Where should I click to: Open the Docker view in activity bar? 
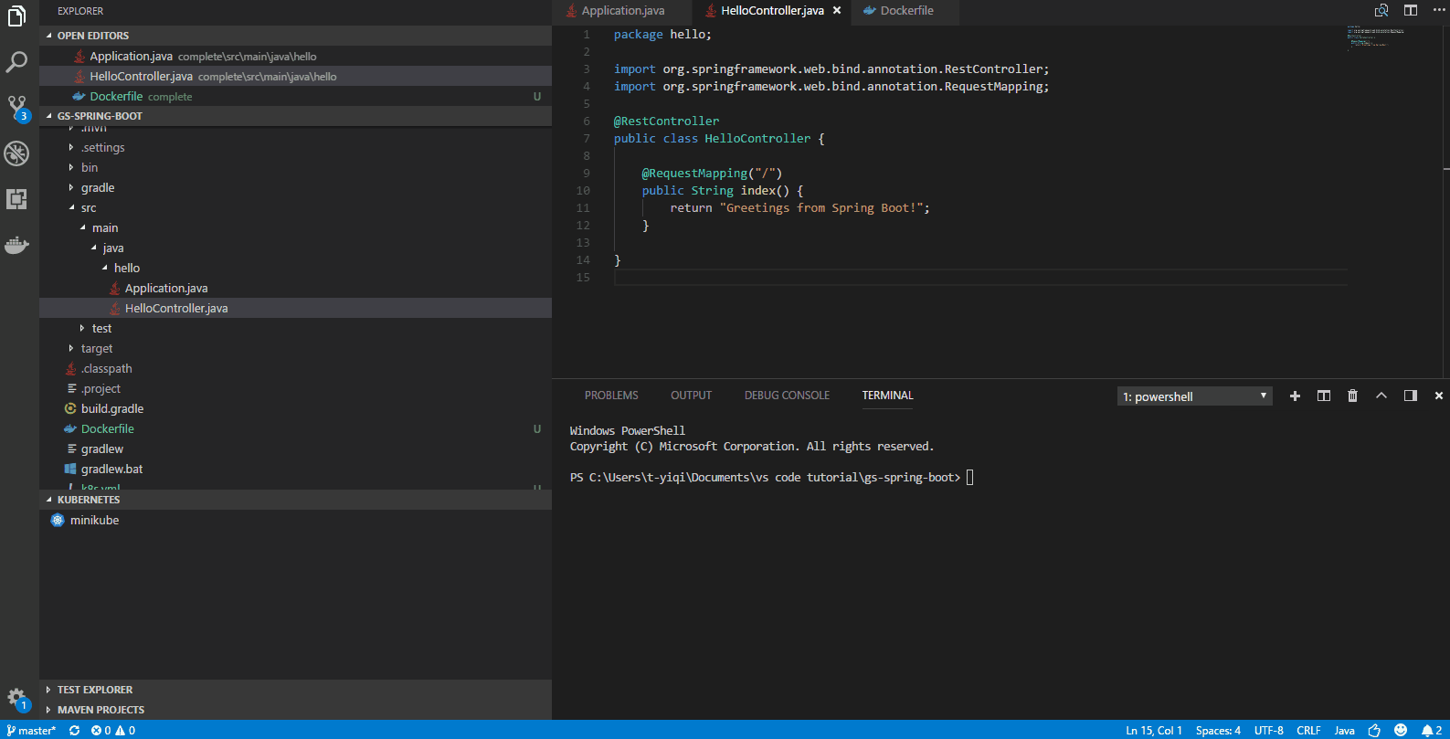pos(16,245)
